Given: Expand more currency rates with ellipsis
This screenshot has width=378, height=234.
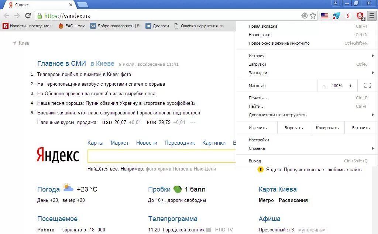Looking at the screenshot, I should [x=193, y=123].
